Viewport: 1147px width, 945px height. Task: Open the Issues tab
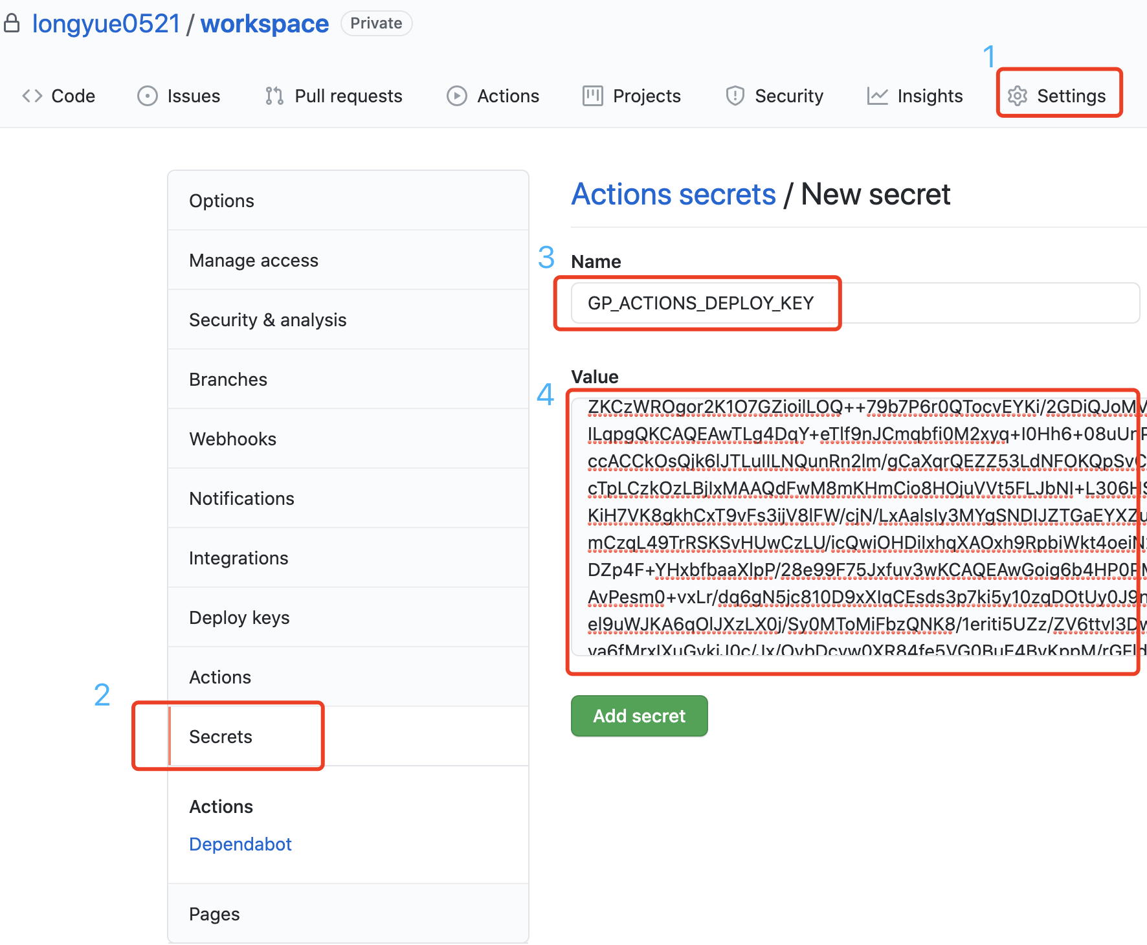coord(179,96)
